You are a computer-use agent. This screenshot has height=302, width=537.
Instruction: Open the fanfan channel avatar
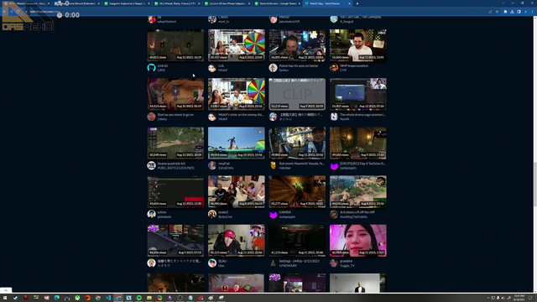273,68
